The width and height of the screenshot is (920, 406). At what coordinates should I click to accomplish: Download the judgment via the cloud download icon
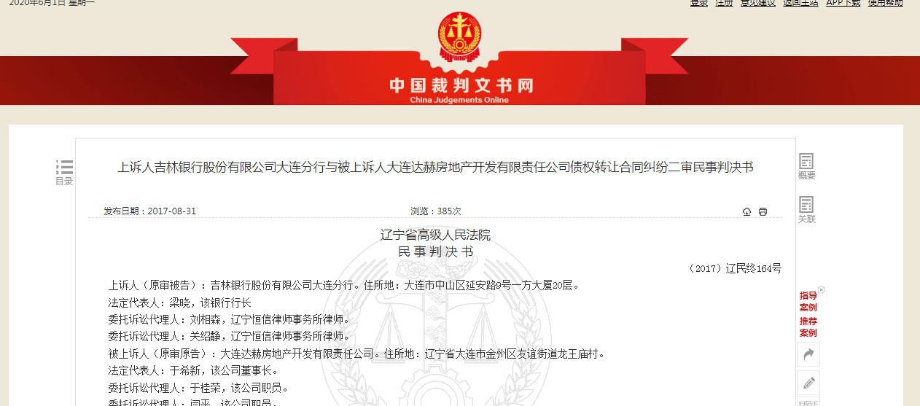click(746, 211)
